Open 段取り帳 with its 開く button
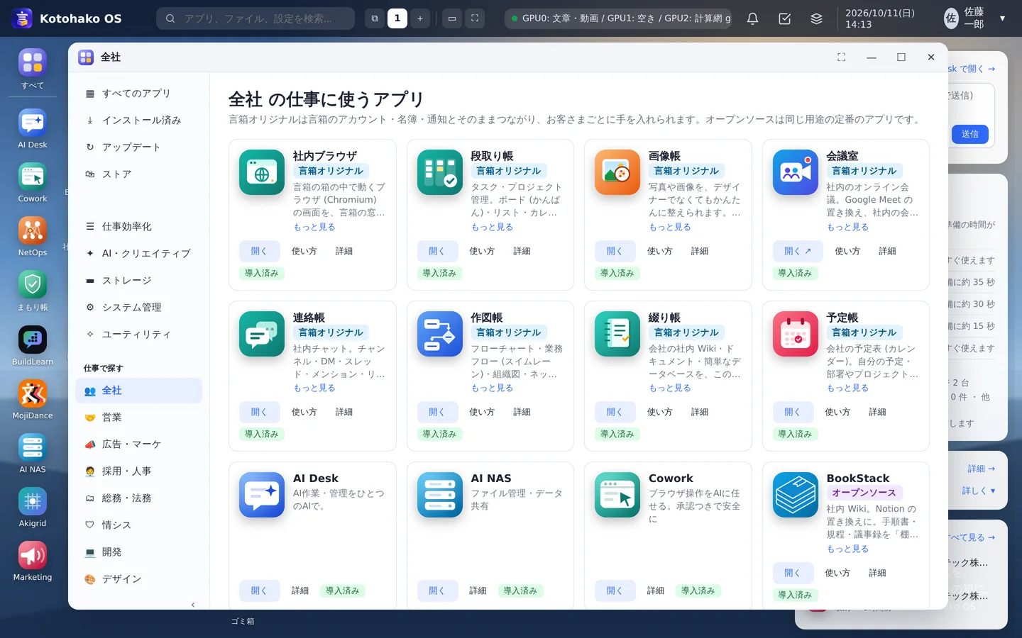Image resolution: width=1022 pixels, height=638 pixels. click(436, 251)
